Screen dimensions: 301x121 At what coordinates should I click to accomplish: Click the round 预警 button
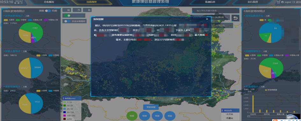pos(144,116)
